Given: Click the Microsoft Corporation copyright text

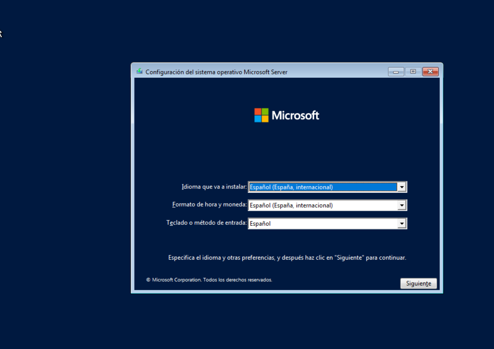Looking at the screenshot, I should [x=209, y=280].
